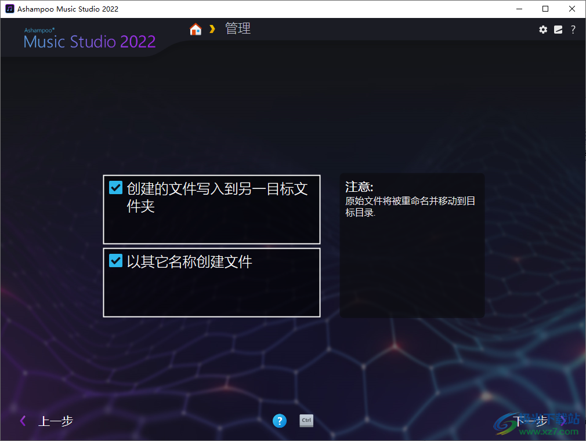The height and width of the screenshot is (441, 586).
Task: Click the log/notes icon in top toolbar
Action: pyautogui.click(x=558, y=29)
